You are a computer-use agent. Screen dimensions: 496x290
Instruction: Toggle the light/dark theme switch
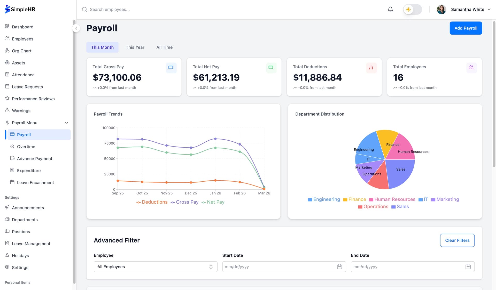coord(412,9)
